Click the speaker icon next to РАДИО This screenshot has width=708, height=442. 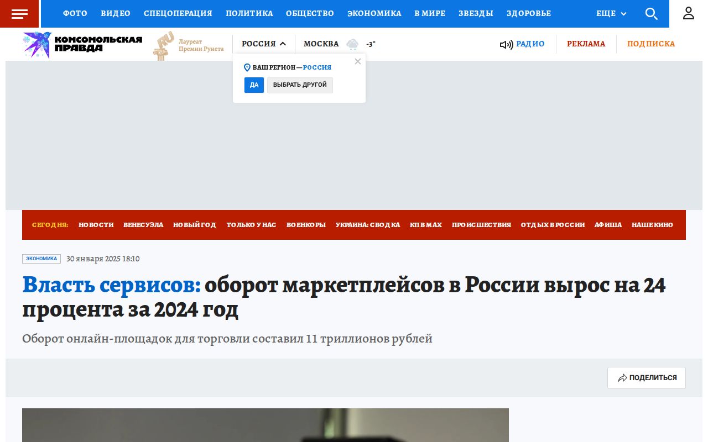tap(506, 44)
